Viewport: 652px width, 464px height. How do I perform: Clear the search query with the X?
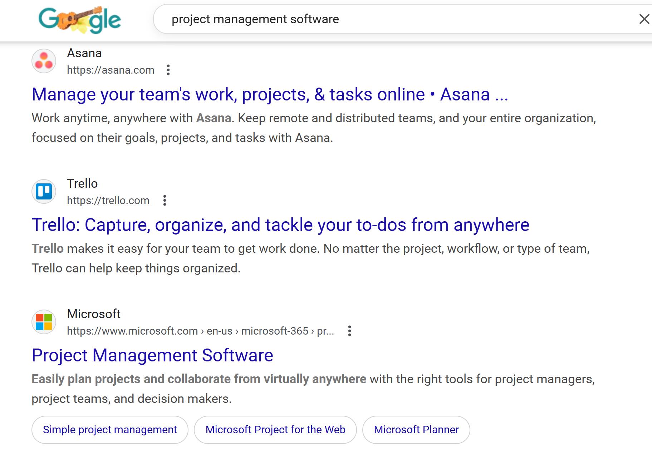click(x=644, y=19)
